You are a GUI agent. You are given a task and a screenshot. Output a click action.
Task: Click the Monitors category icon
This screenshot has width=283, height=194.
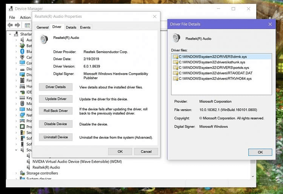[x=22, y=109]
